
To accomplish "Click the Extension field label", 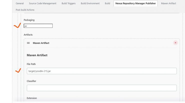I will pyautogui.click(x=32, y=98).
